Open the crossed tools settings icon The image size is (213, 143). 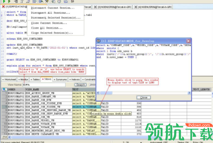coord(47,2)
